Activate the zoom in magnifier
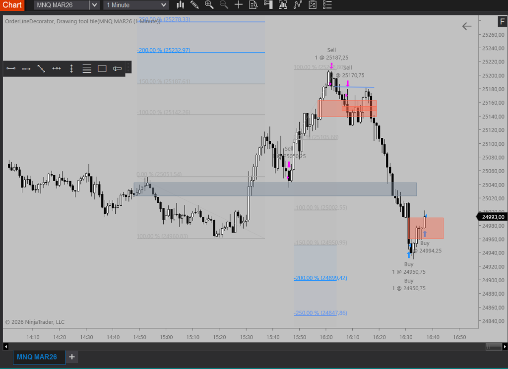The image size is (508, 369). (209, 5)
